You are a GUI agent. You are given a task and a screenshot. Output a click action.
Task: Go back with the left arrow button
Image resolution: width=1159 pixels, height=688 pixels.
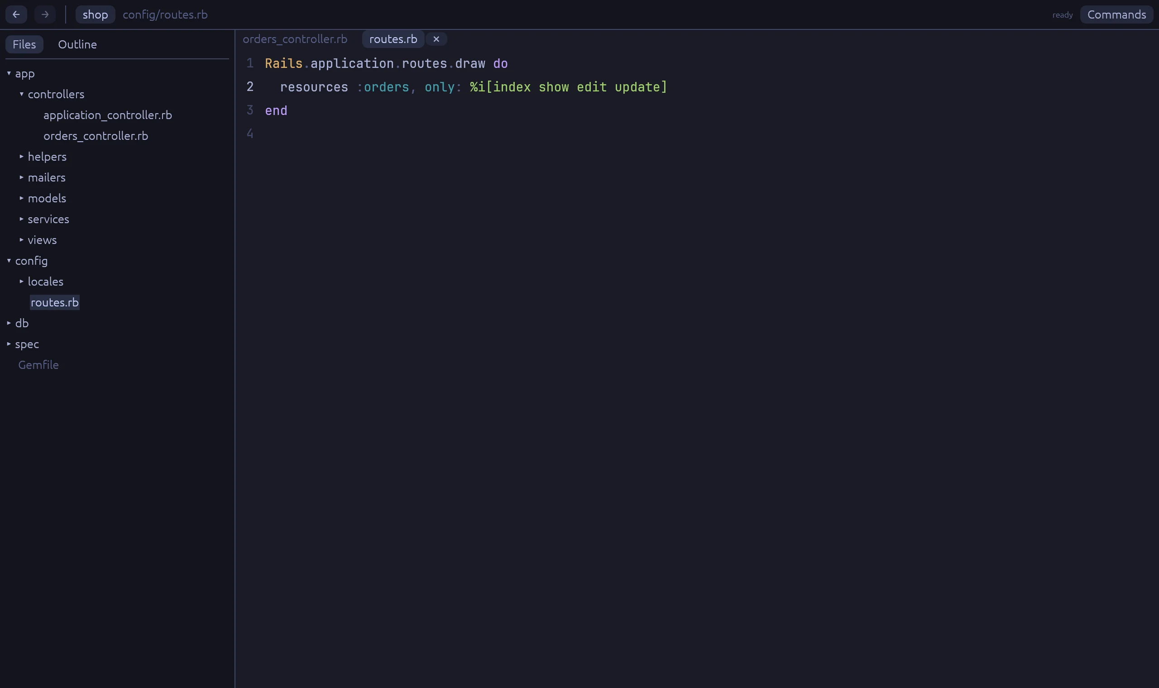(x=16, y=14)
